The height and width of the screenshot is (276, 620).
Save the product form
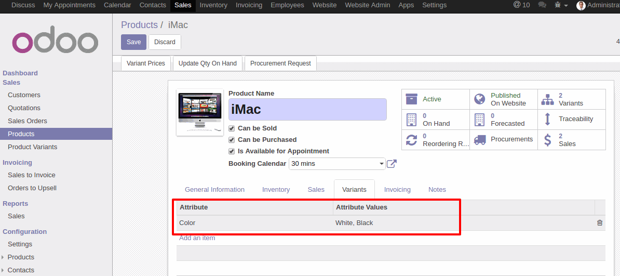133,42
